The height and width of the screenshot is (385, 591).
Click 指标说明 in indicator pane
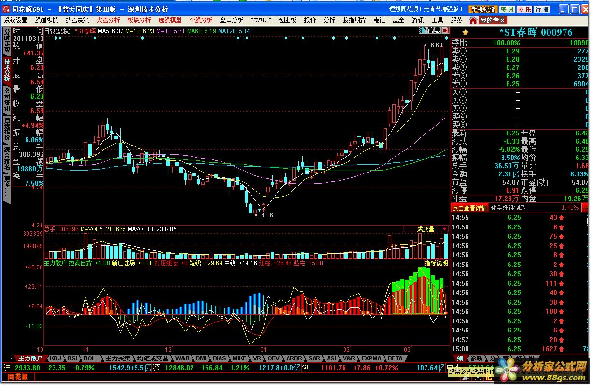click(x=436, y=263)
